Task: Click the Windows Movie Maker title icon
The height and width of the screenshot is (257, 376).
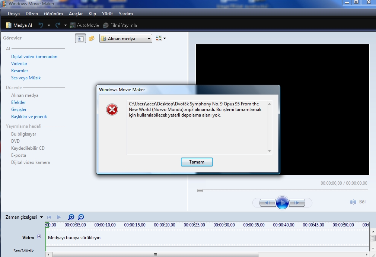Action: click(x=4, y=4)
